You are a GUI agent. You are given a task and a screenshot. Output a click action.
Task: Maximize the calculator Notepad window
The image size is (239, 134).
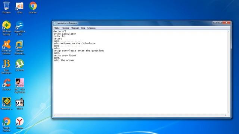[x=220, y=22]
